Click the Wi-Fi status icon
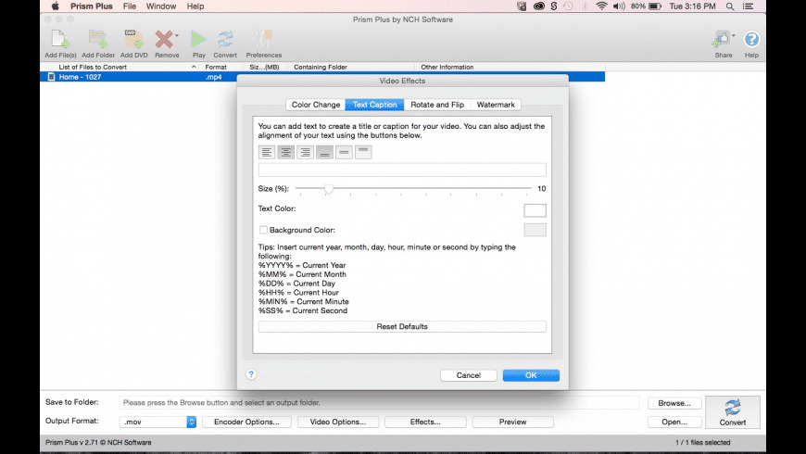Screen dimensions: 806x454 (x=601, y=6)
